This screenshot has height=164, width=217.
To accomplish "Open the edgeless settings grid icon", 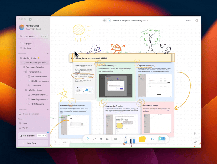I will (x=195, y=134).
